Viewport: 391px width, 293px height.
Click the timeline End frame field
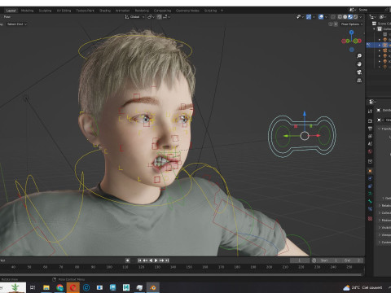coord(352,260)
